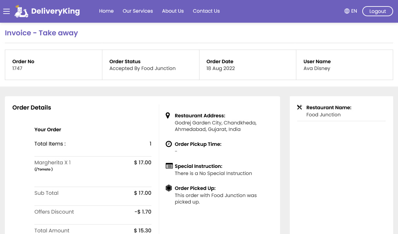Image resolution: width=398 pixels, height=234 pixels.
Task: Click the Order Pickup Time clock icon
Action: click(x=169, y=144)
